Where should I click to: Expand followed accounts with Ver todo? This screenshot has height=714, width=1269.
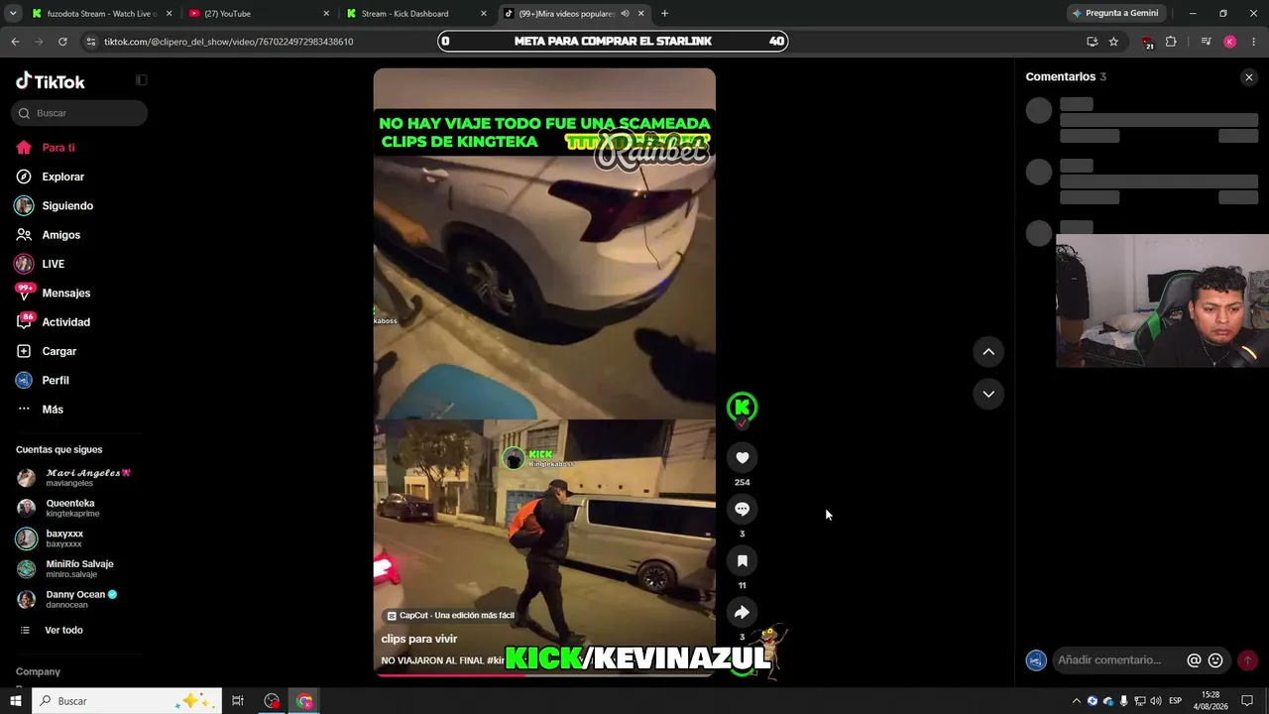(63, 631)
